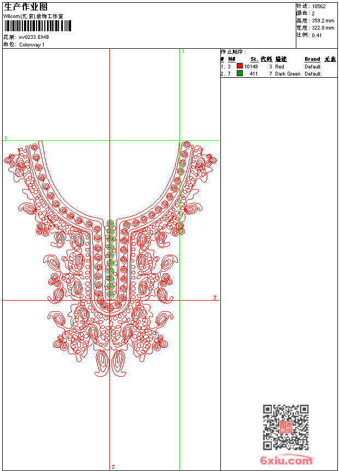This screenshot has height=471, width=339.
Task: Click the Colorway 1 label
Action: tap(32, 45)
